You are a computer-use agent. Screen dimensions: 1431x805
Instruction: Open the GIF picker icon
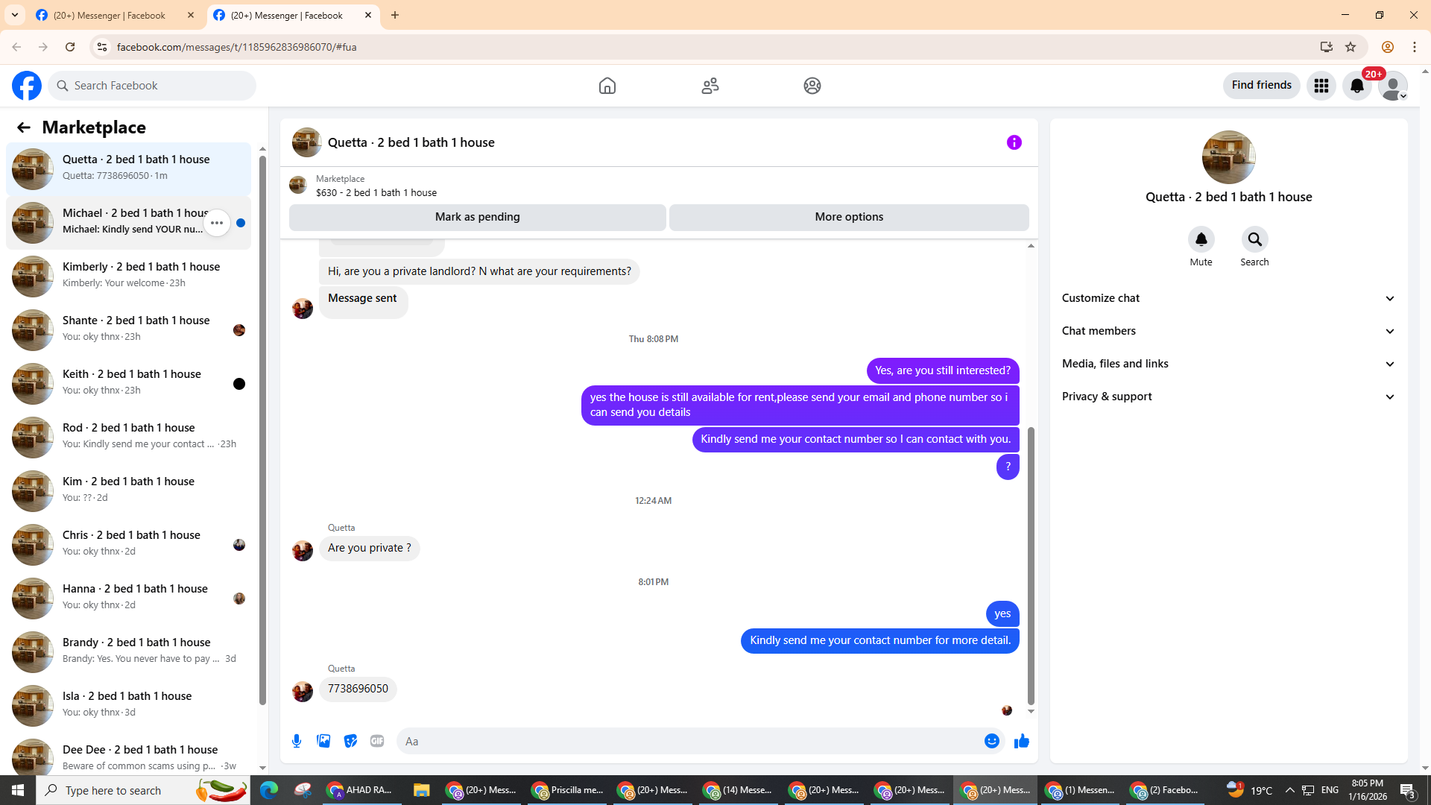pos(377,741)
